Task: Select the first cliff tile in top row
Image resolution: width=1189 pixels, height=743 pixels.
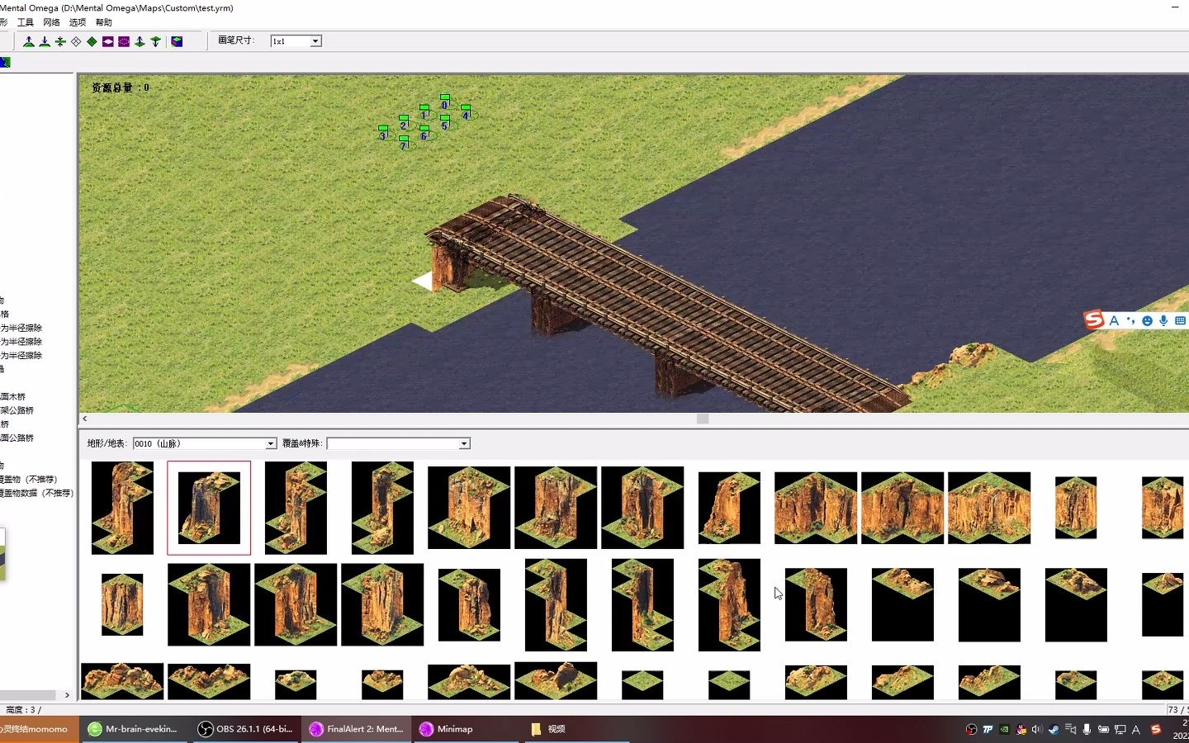Action: coord(122,508)
